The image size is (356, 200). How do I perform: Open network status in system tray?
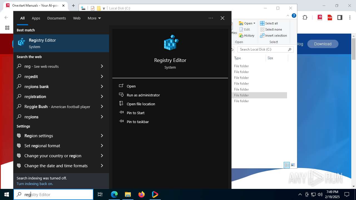[313, 194]
